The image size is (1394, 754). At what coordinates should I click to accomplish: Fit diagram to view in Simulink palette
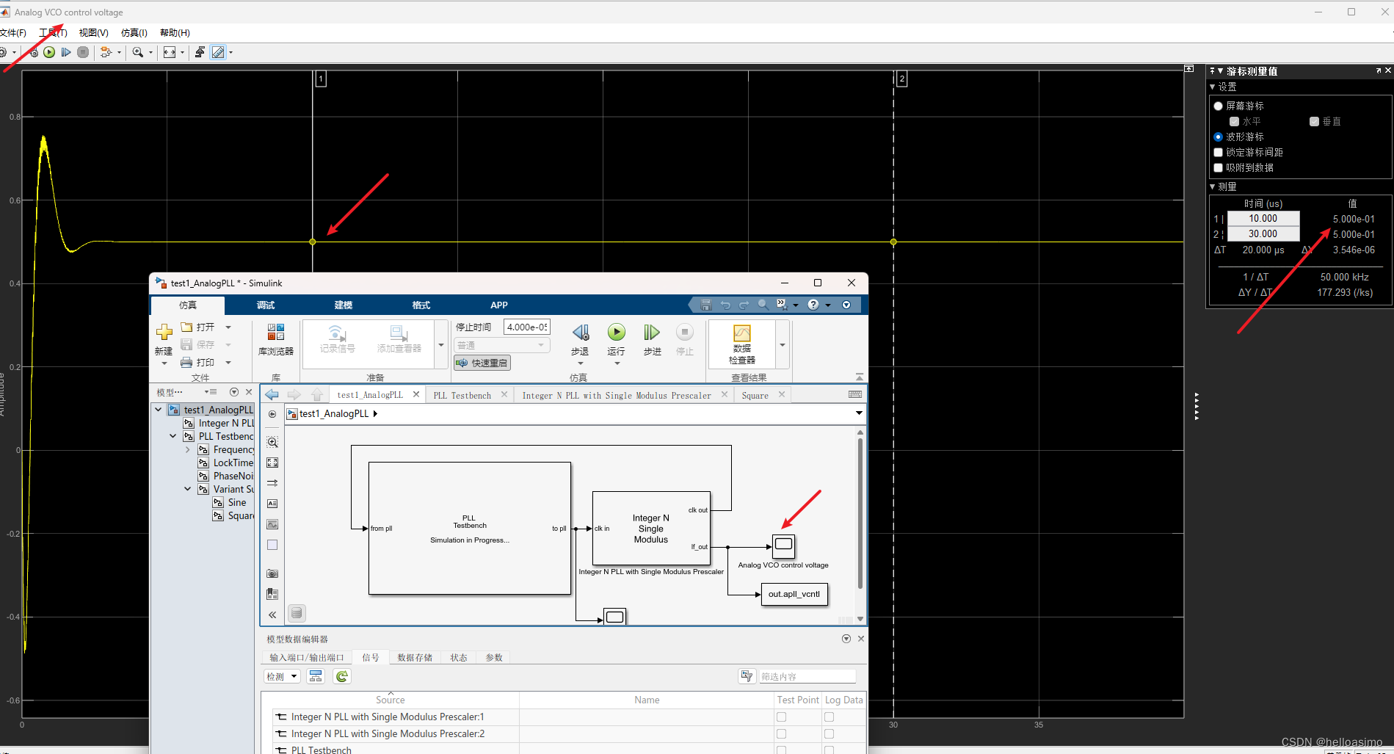pyautogui.click(x=272, y=463)
